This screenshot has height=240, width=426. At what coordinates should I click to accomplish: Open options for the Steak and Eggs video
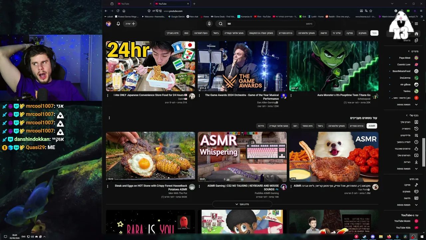point(107,186)
